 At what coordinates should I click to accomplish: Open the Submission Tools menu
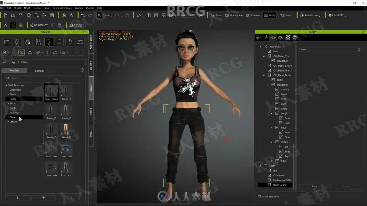[x=62, y=8]
